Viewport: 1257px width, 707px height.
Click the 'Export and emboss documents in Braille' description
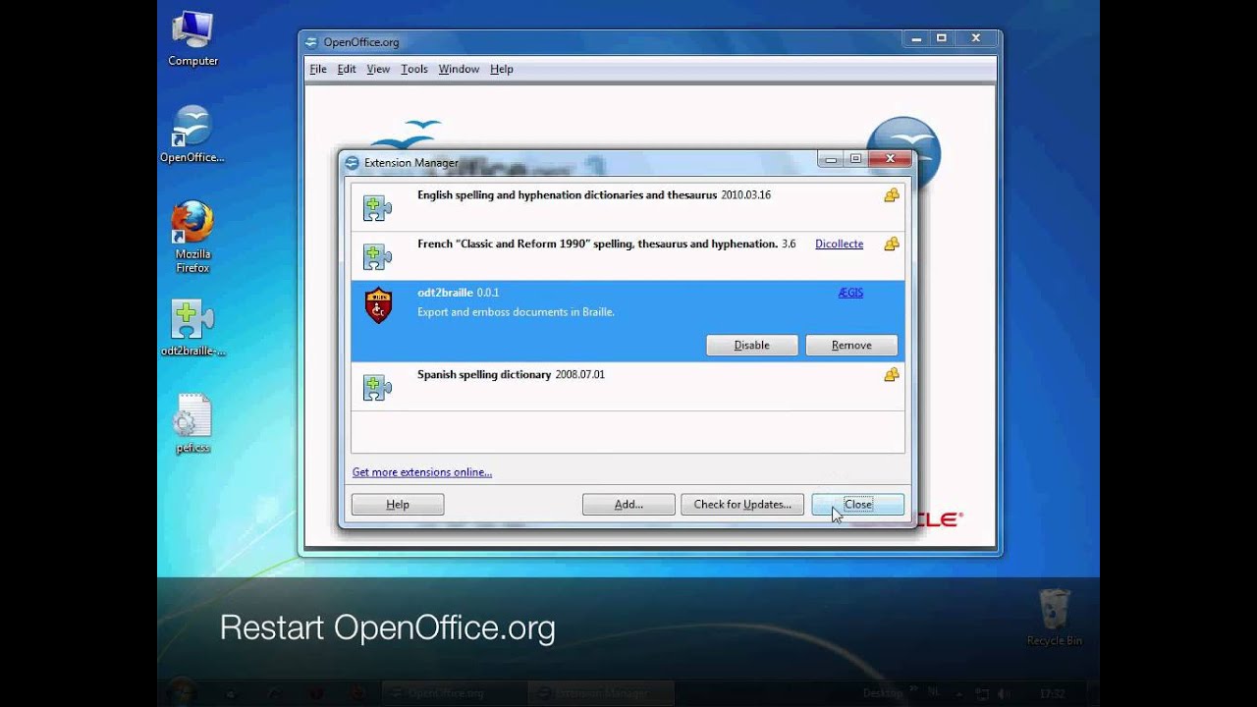(x=516, y=312)
